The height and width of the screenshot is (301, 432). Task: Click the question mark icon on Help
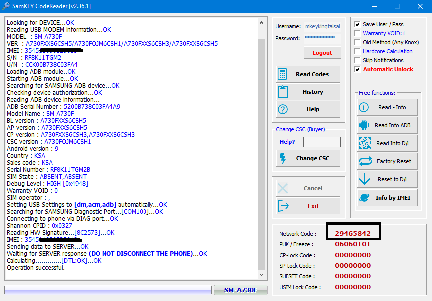pyautogui.click(x=283, y=109)
